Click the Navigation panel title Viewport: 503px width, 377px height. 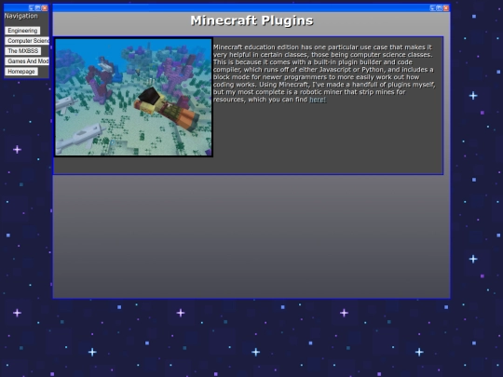[x=20, y=16]
